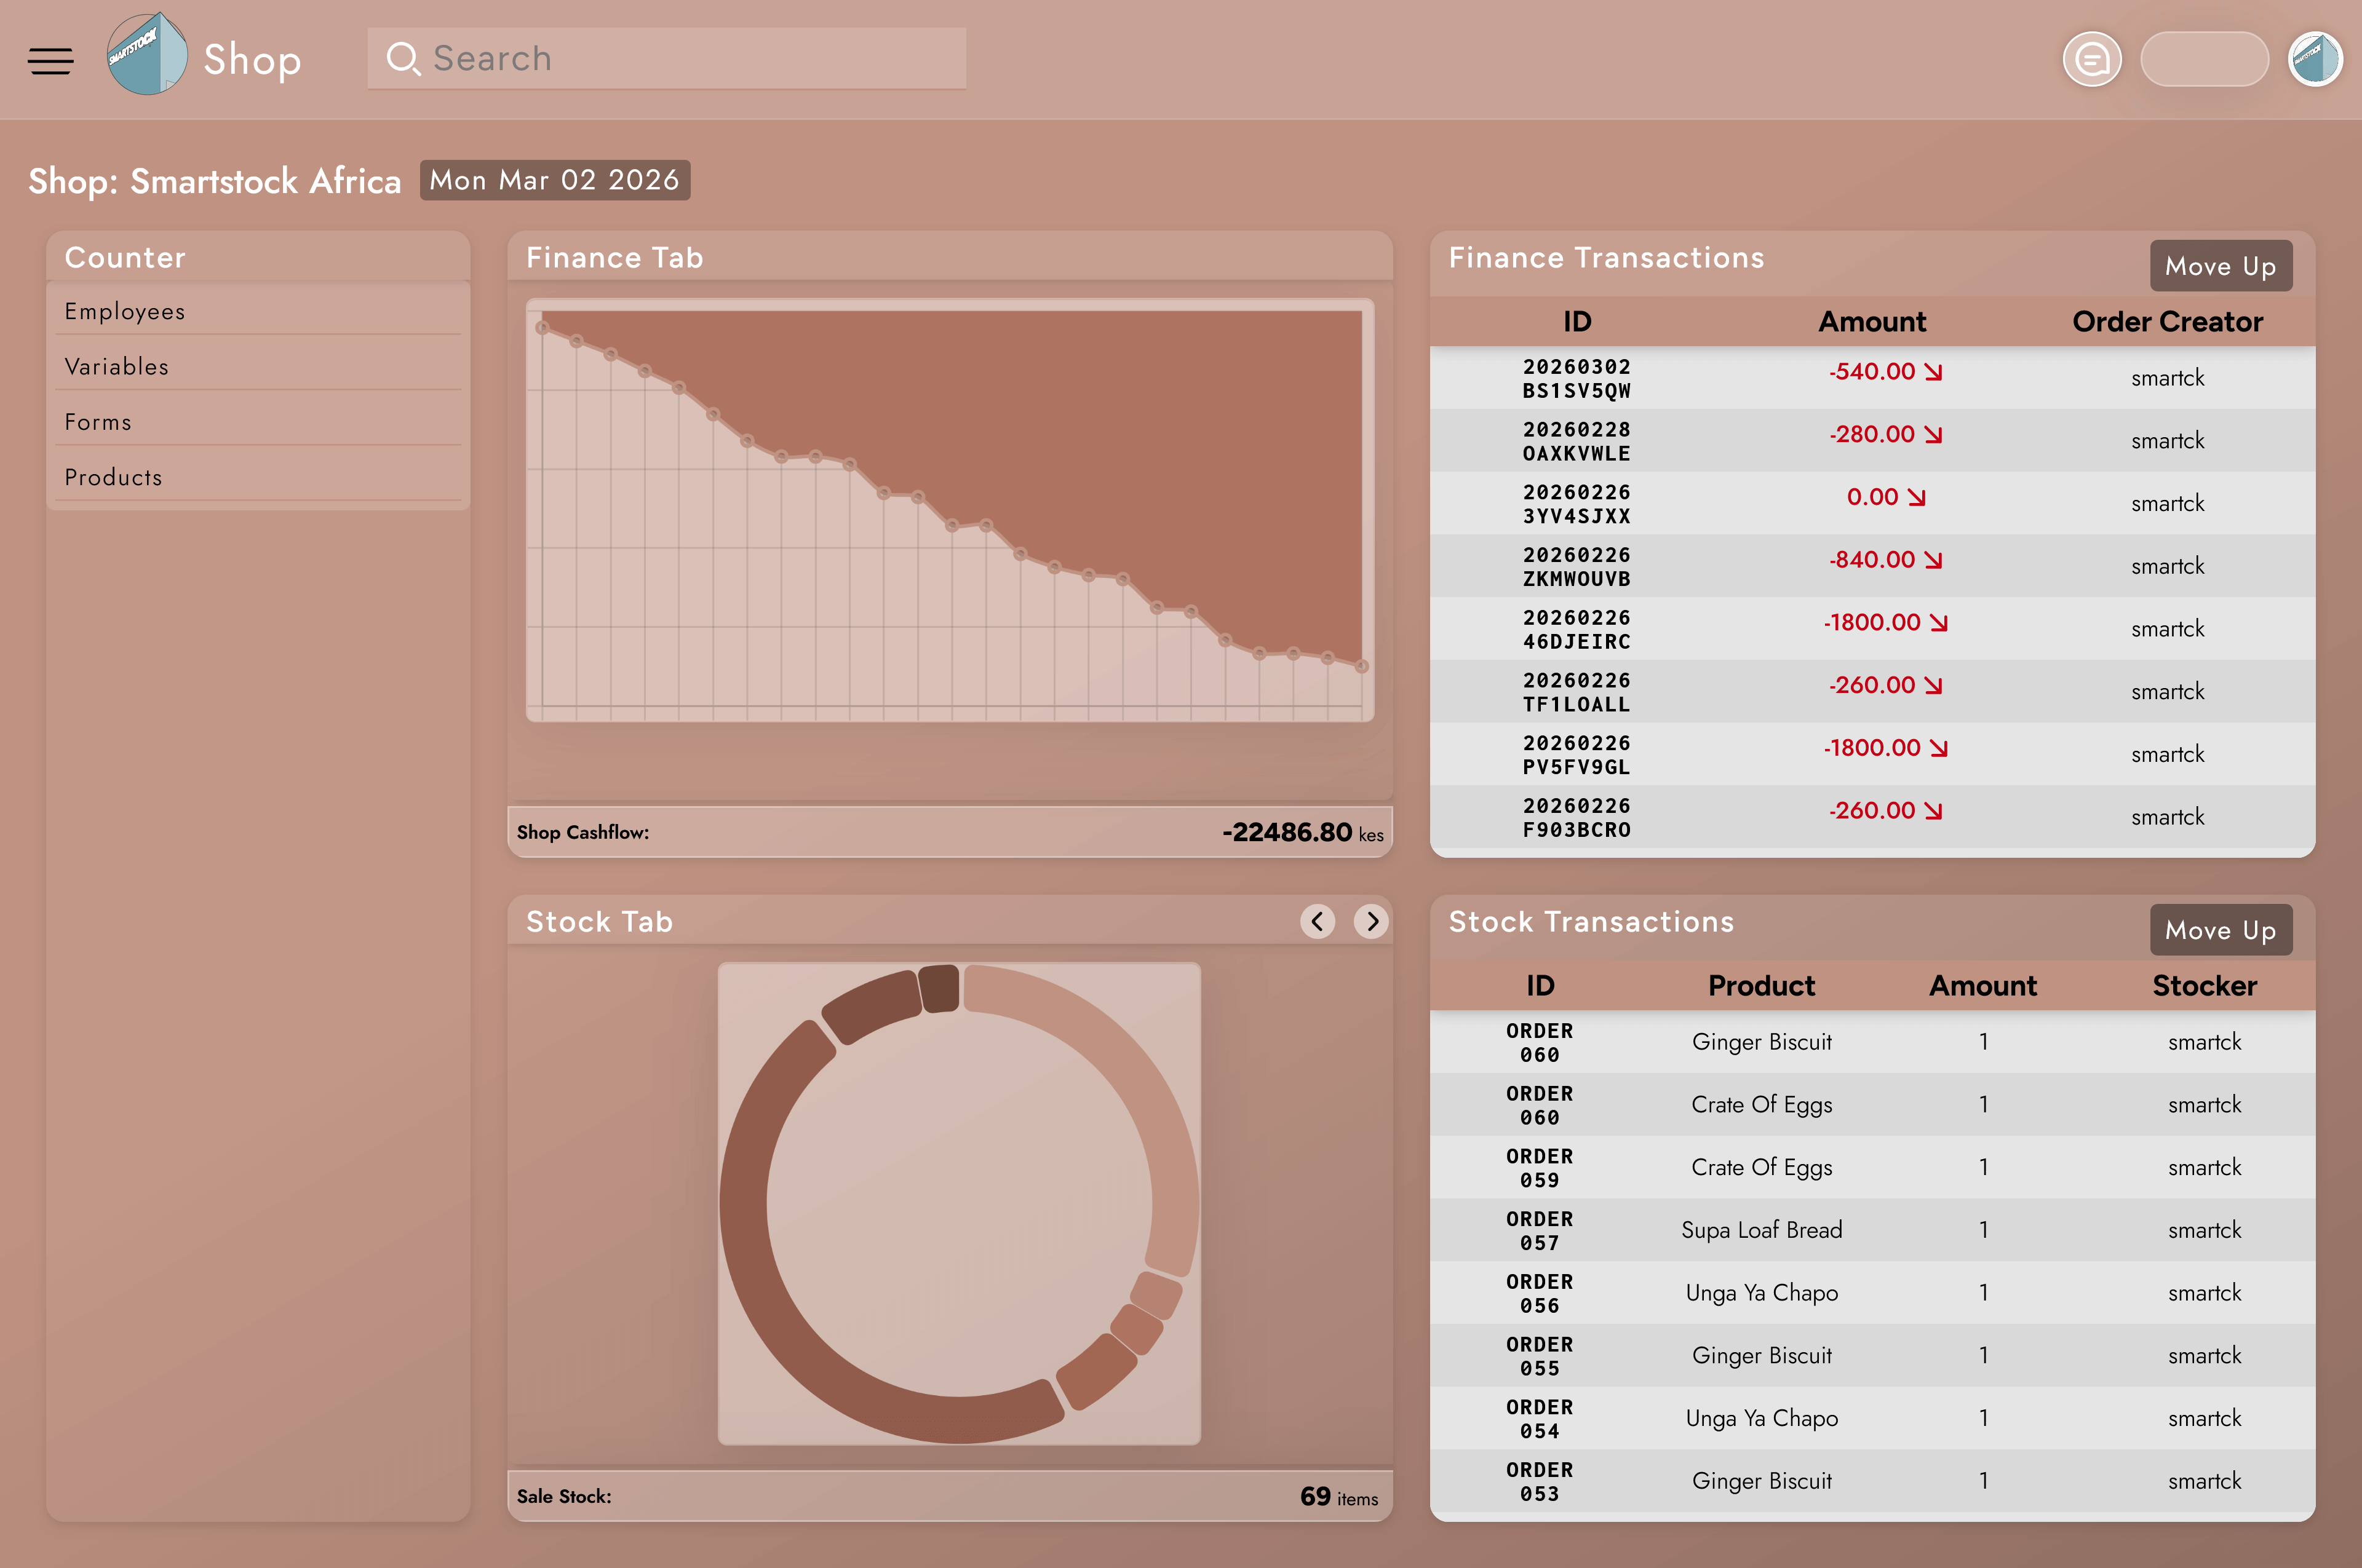
Task: Click the search magnifier icon
Action: tap(403, 59)
